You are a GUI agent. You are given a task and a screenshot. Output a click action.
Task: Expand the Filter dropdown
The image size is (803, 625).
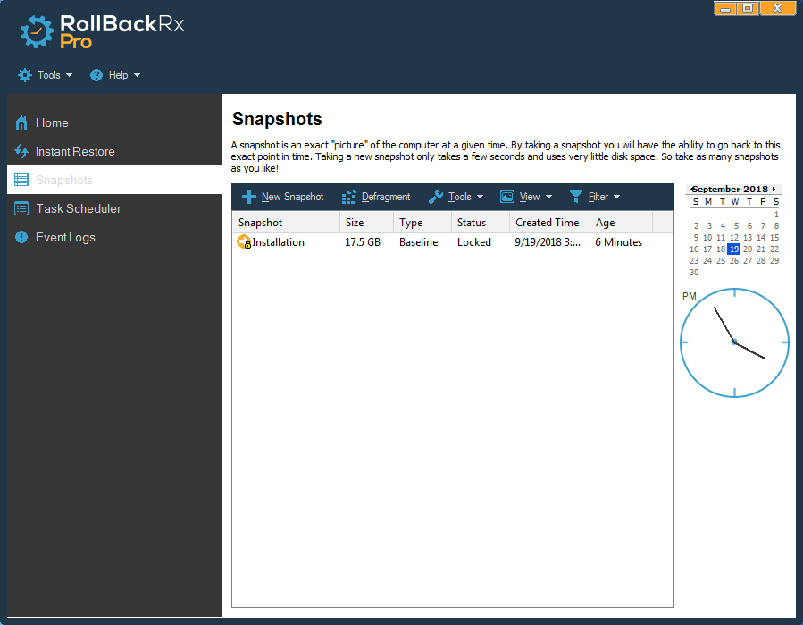pos(595,197)
